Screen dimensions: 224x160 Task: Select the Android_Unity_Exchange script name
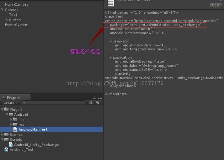(x=37, y=145)
